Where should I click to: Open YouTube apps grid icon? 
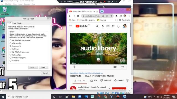pyautogui.click(x=113, y=26)
